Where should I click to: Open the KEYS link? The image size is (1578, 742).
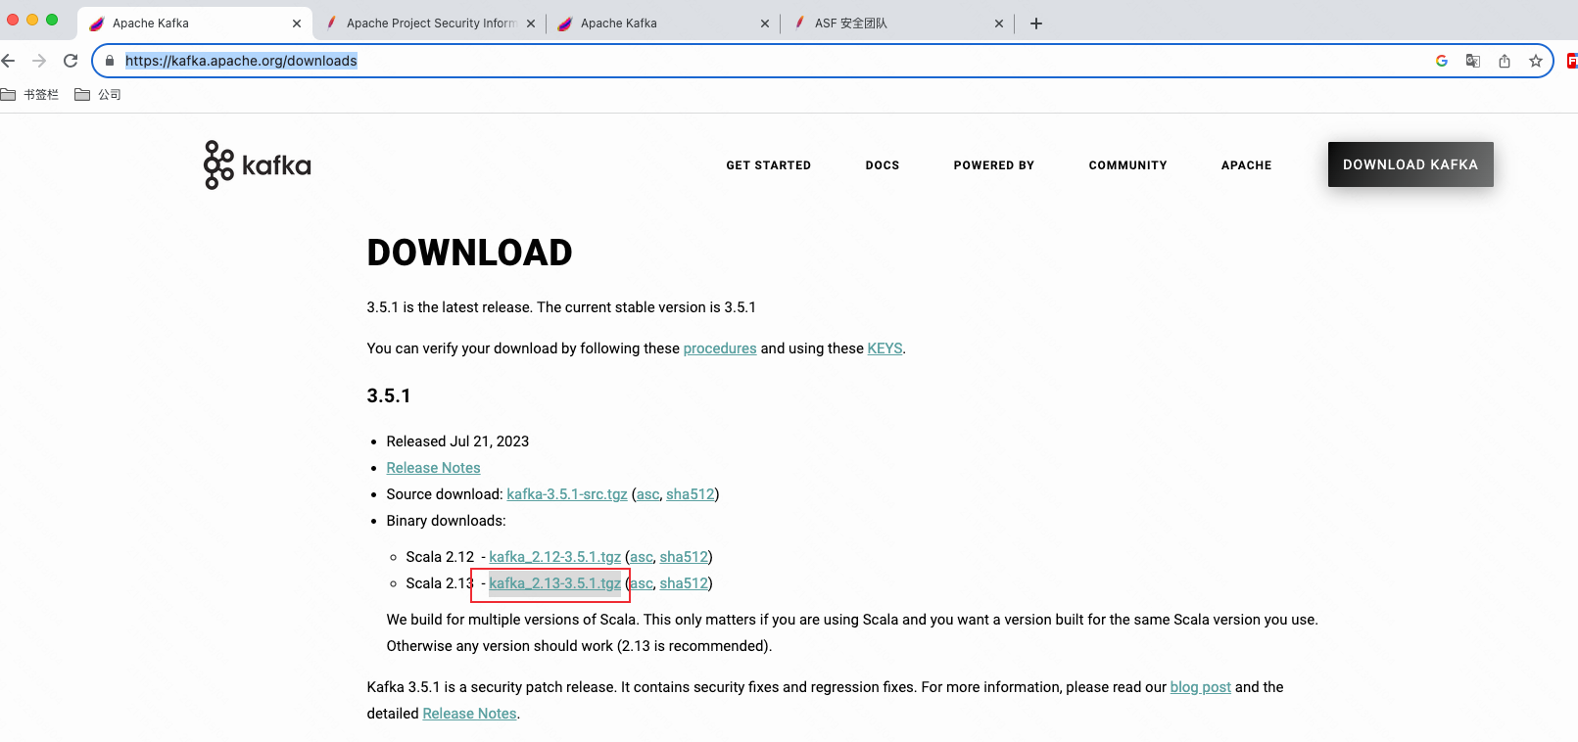(885, 348)
